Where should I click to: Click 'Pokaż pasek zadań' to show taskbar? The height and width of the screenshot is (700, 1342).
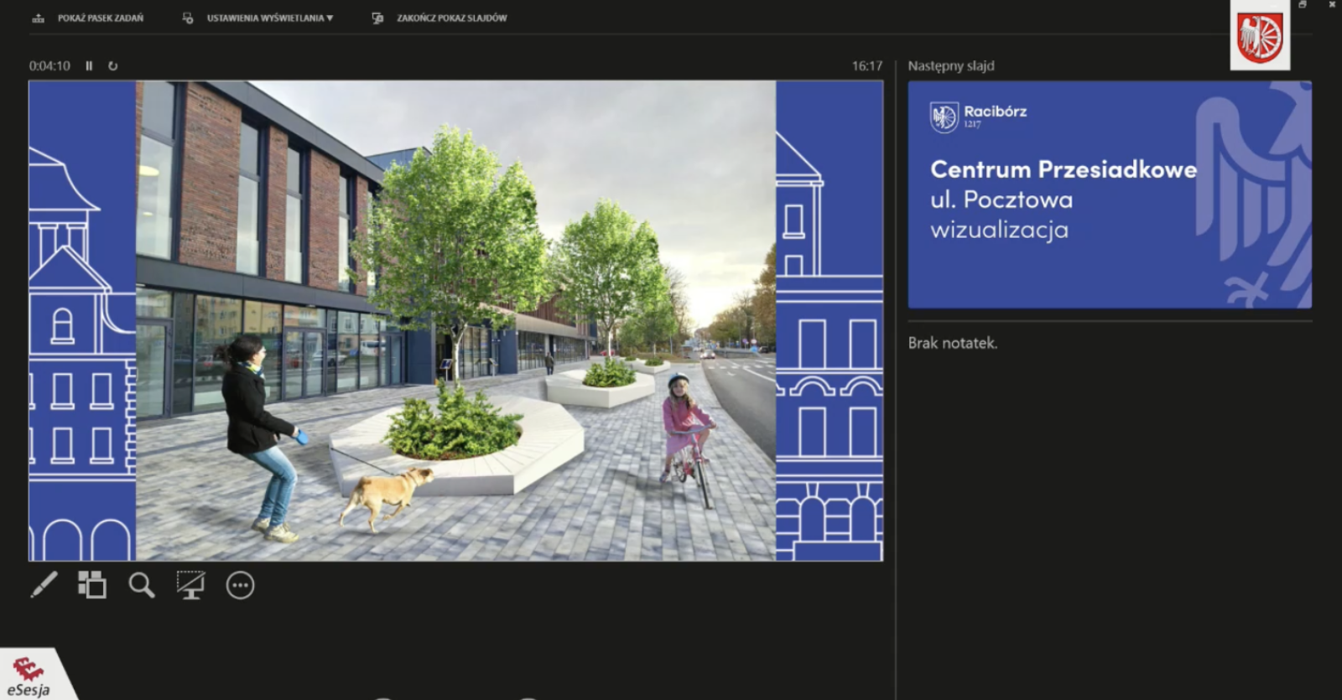100,18
